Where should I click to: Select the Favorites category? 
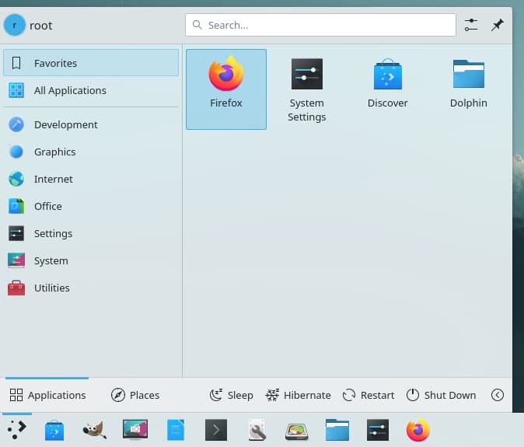click(x=91, y=63)
